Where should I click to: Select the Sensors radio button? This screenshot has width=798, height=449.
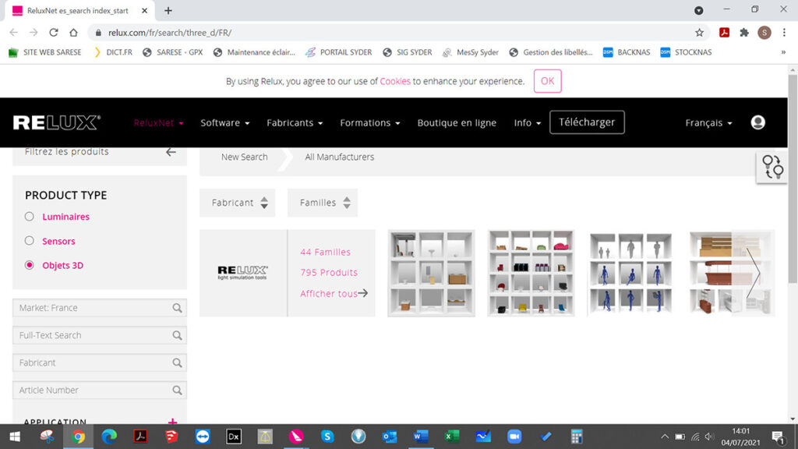tap(30, 241)
